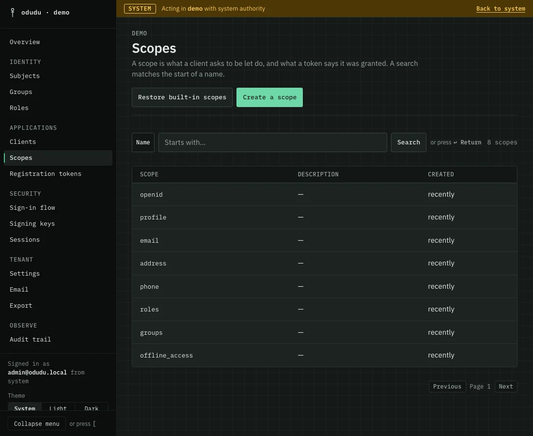The image size is (533, 436).
Task: Click the Search button
Action: pyautogui.click(x=408, y=143)
